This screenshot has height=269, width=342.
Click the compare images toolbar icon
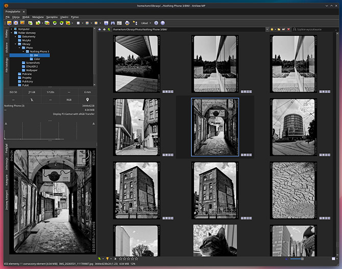119,23
